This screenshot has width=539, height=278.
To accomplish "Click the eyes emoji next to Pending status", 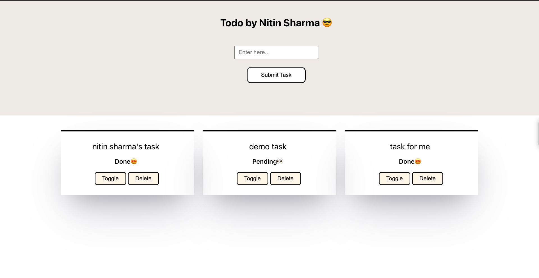I will pos(280,161).
